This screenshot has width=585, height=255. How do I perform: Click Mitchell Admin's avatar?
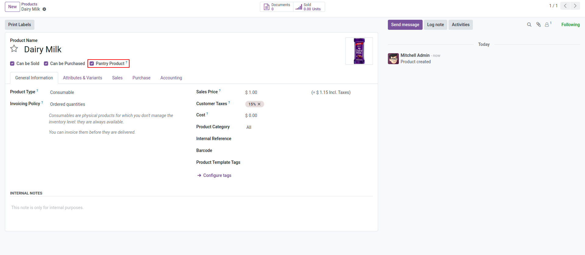pos(393,59)
